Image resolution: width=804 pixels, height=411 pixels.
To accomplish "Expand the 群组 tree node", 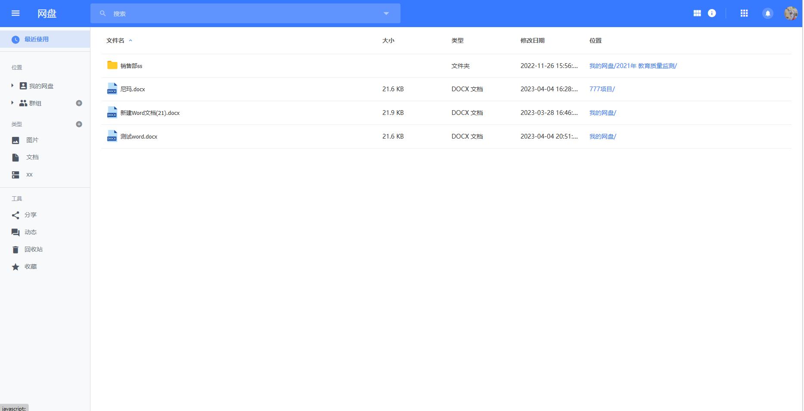I will point(12,103).
